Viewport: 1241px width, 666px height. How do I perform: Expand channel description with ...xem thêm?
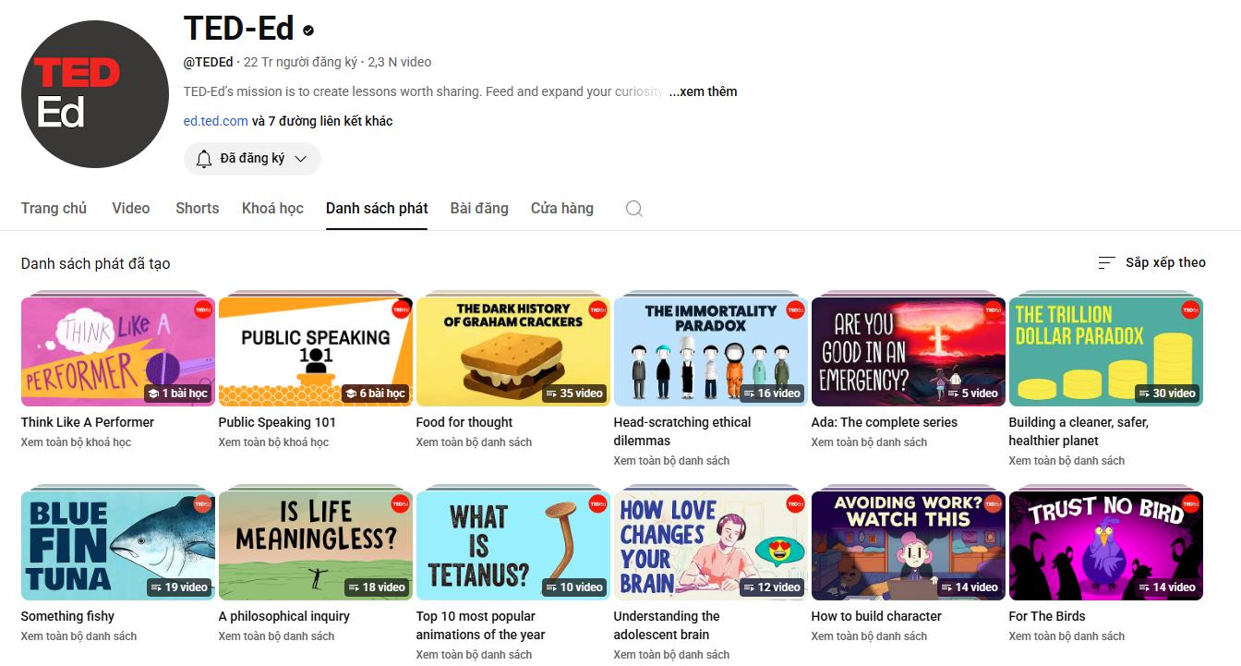[703, 91]
